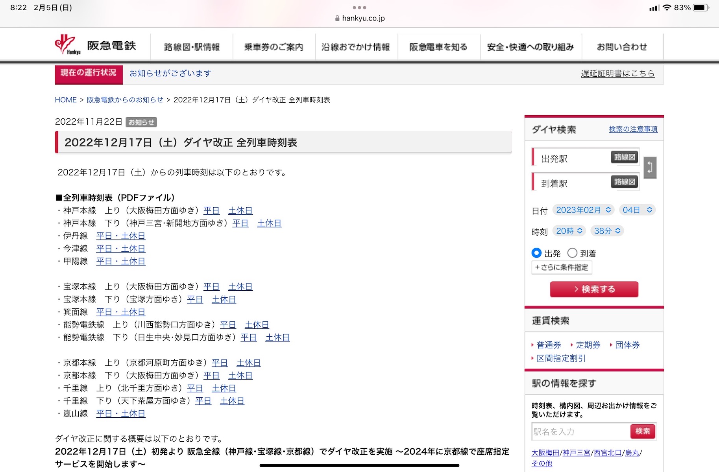Open 千里線 下り 土休日 timetable PDF
Image resolution: width=719 pixels, height=472 pixels.
(x=232, y=401)
